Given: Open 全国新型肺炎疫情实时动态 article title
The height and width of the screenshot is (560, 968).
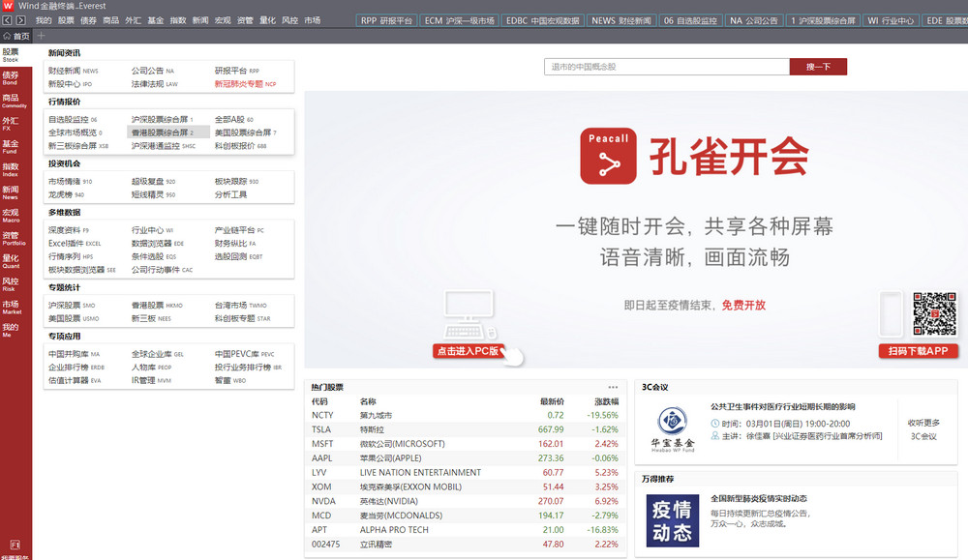Looking at the screenshot, I should click(x=759, y=498).
